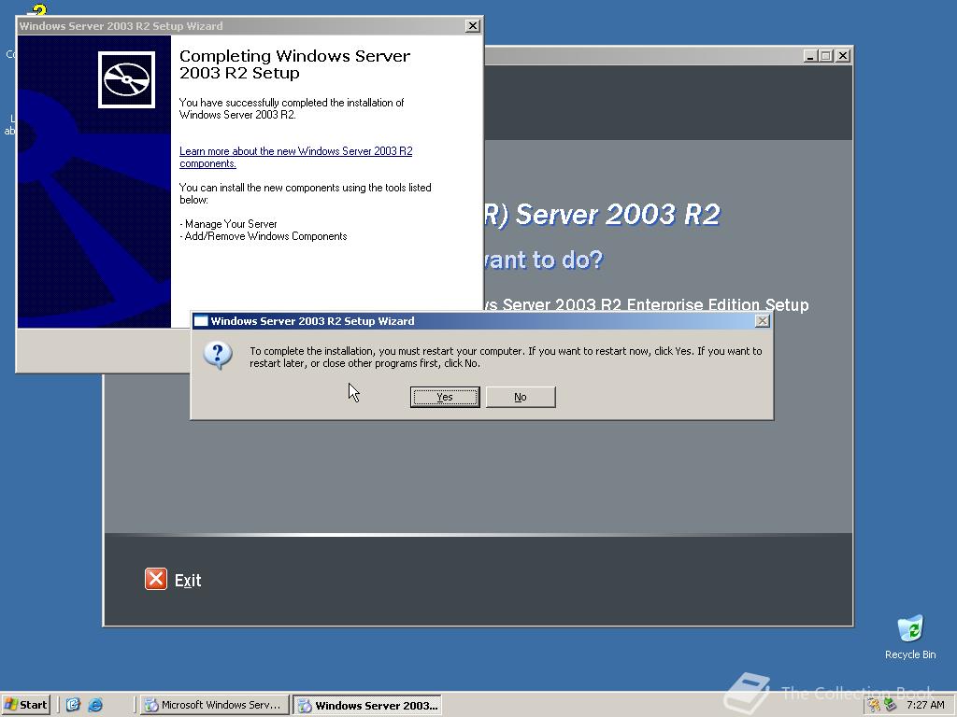
Task: Click the Exit label in the background window
Action: point(187,581)
